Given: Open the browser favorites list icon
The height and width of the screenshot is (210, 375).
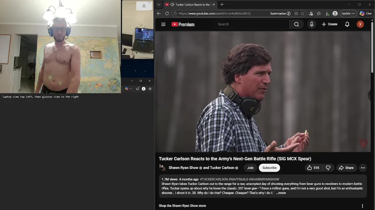Looking at the screenshot, I should point(319,13).
